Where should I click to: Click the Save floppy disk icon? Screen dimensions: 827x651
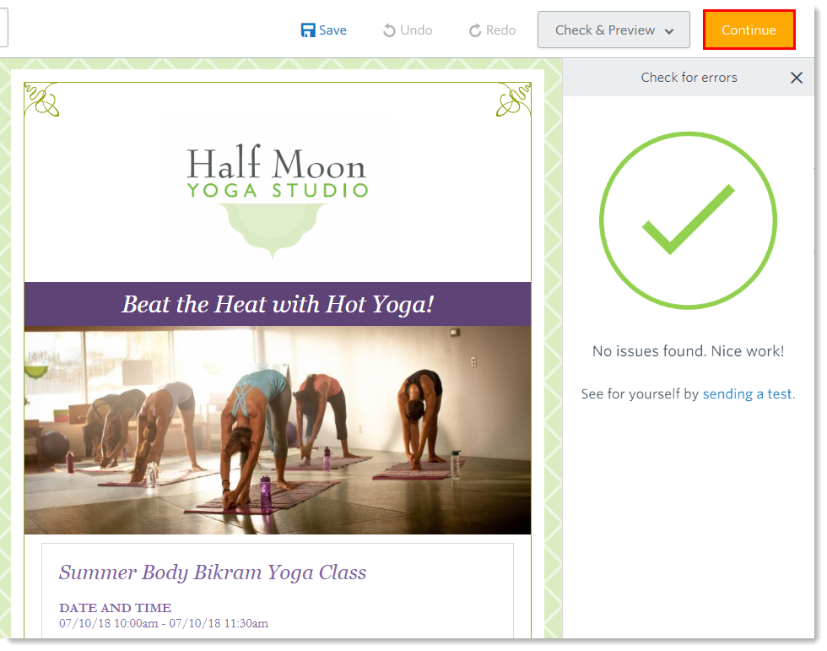308,30
